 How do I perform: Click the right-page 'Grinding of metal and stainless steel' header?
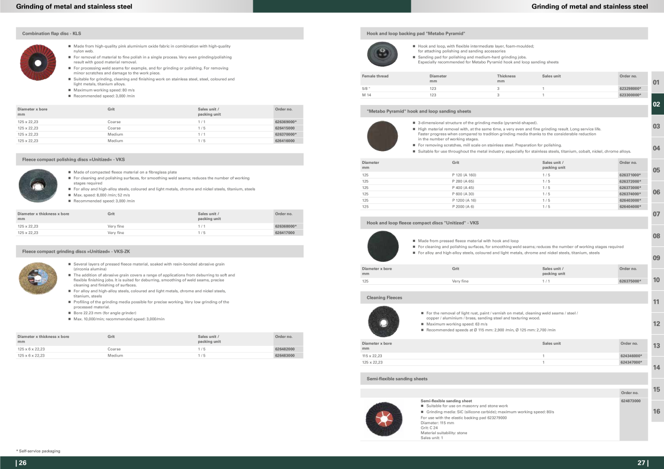(x=590, y=6)
